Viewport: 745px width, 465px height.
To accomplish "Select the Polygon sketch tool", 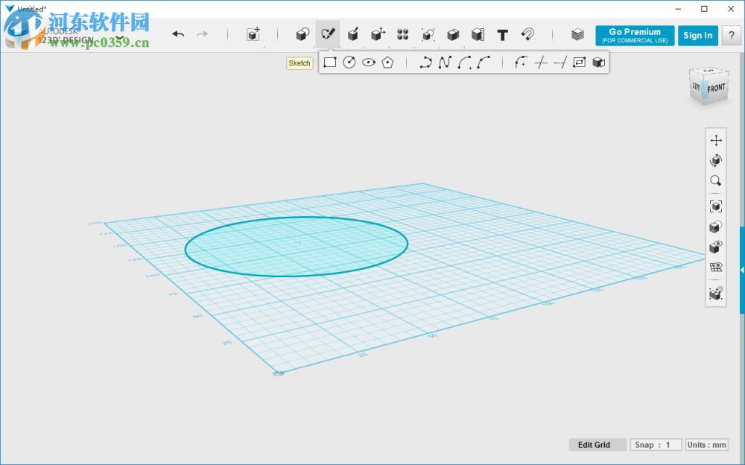I will click(x=387, y=63).
